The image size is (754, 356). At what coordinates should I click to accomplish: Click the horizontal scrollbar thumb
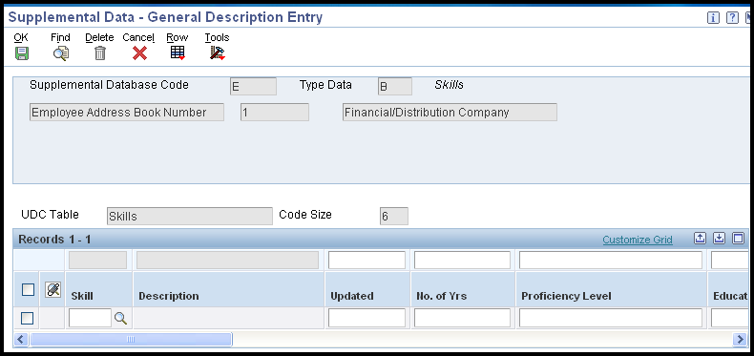click(x=131, y=339)
